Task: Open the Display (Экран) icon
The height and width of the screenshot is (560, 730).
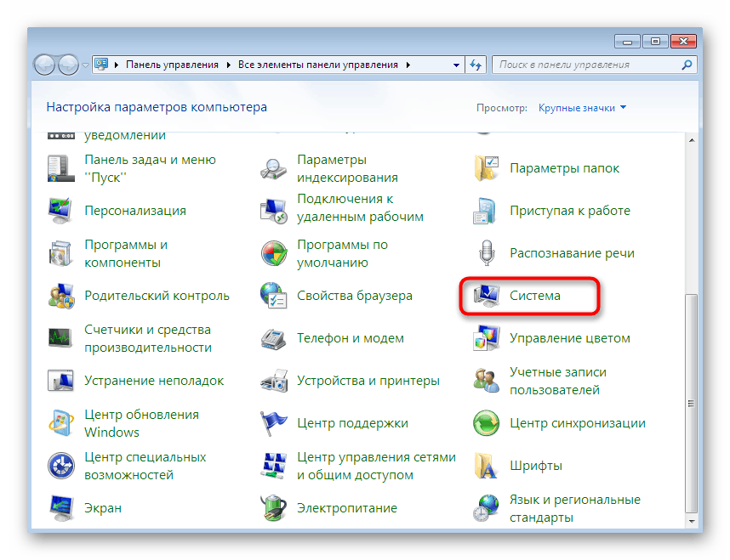Action: click(x=61, y=508)
